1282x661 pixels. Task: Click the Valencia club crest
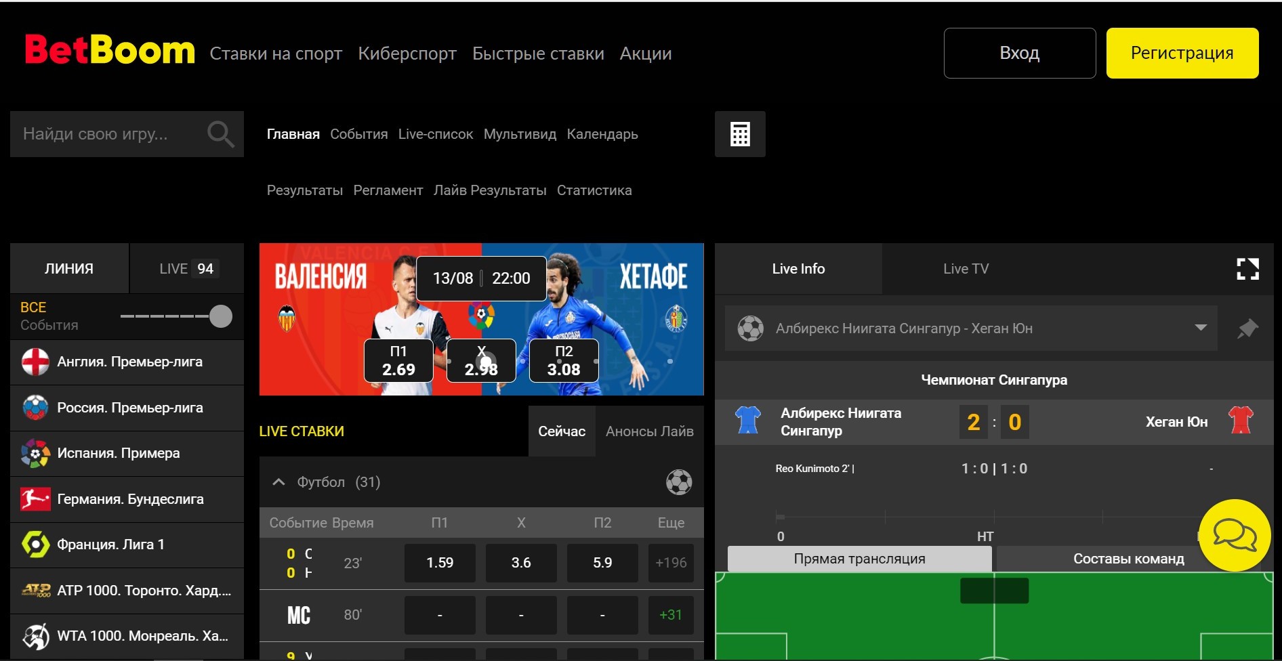pyautogui.click(x=287, y=318)
